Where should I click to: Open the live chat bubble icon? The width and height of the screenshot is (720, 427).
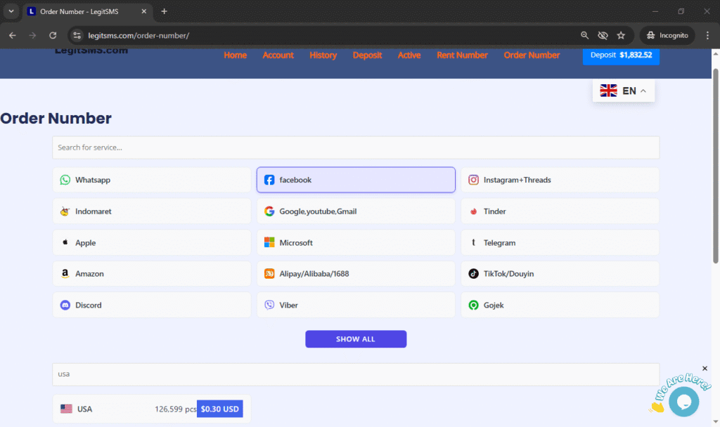coord(683,401)
